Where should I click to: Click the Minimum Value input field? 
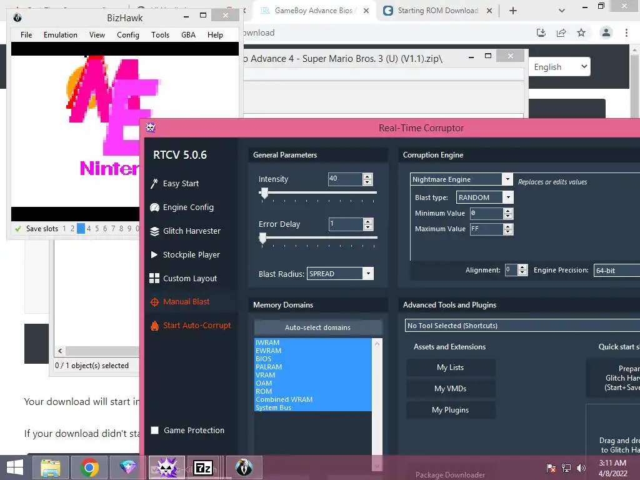(486, 213)
